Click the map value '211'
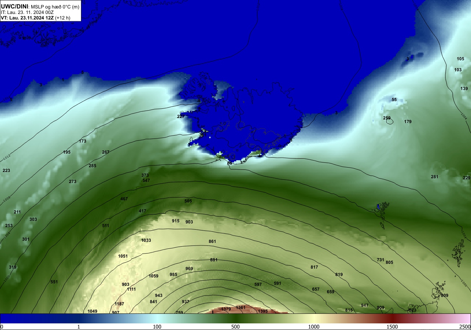 pyautogui.click(x=17, y=212)
